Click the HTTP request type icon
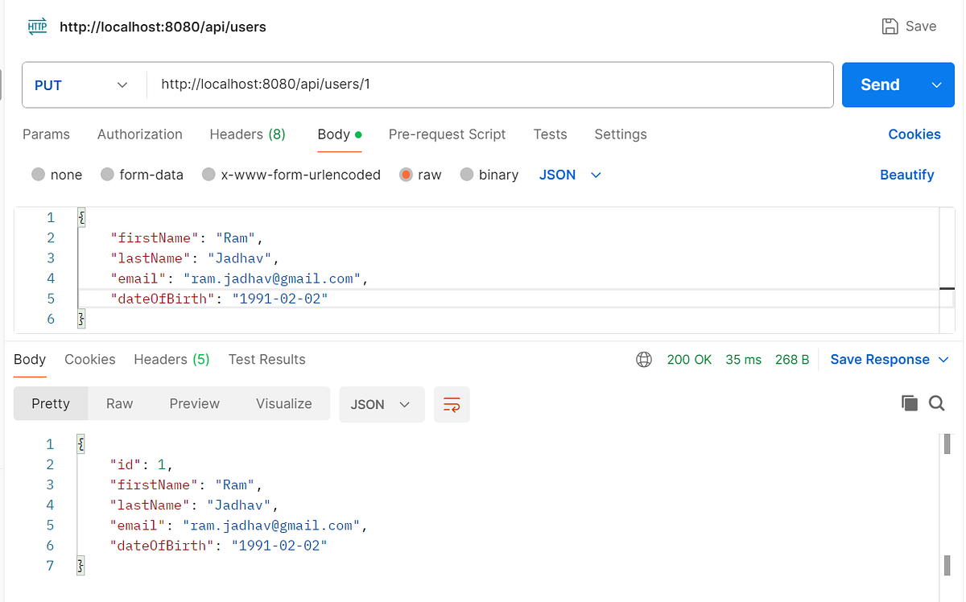 (x=37, y=27)
